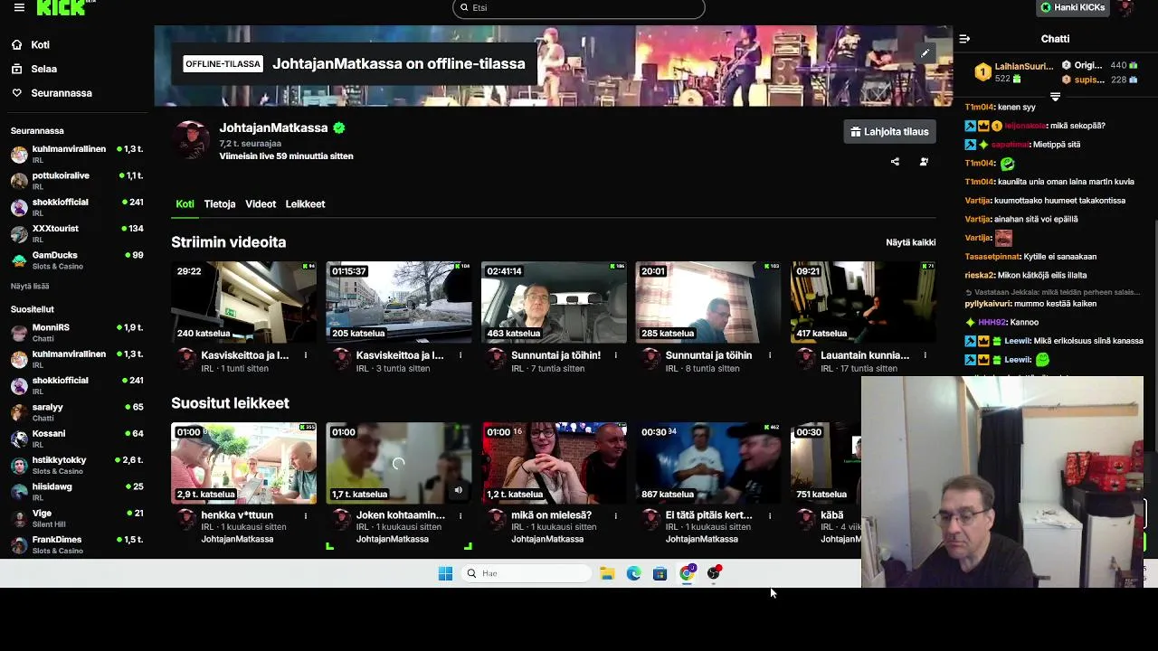Click the banner edit pencil icon
This screenshot has height=651, width=1158.
pyautogui.click(x=925, y=53)
